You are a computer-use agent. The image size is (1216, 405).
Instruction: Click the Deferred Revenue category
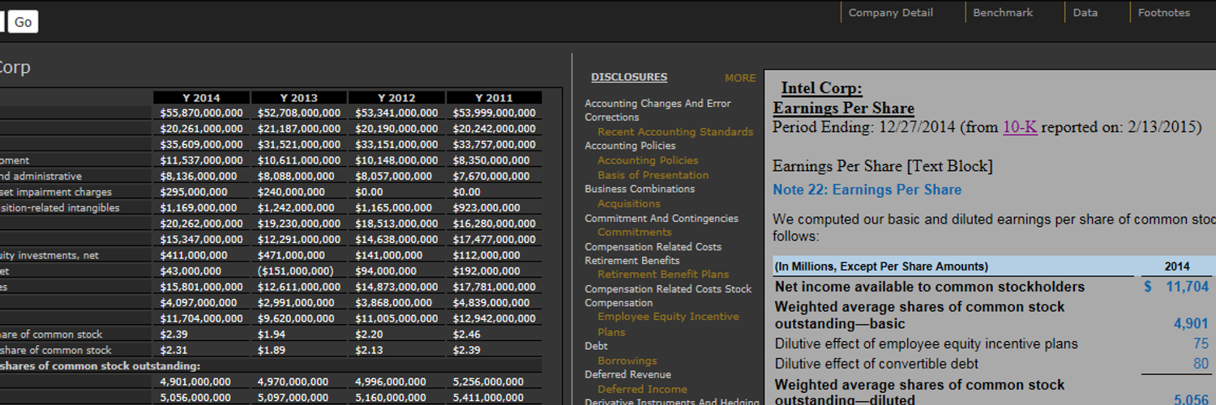point(627,374)
